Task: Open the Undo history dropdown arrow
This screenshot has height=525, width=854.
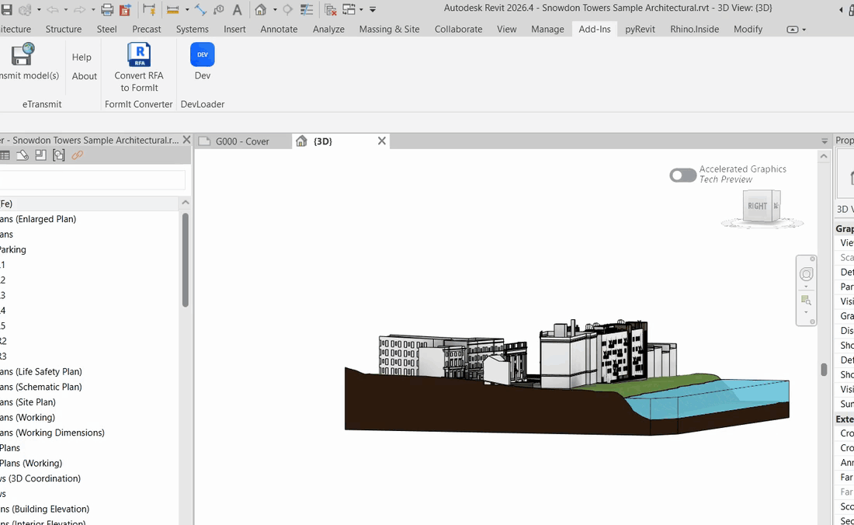Action: coord(65,9)
